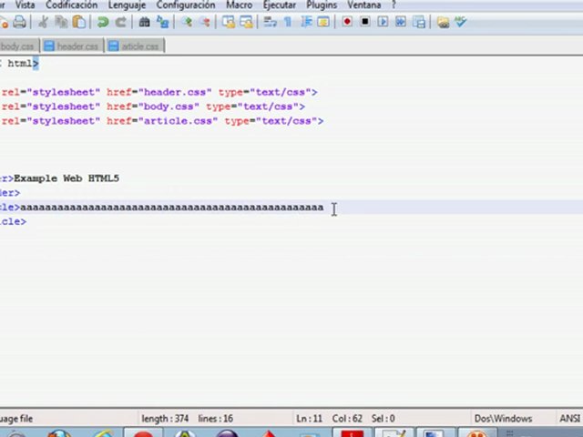Toggle synchronized vertical scrolling icon
This screenshot has width=583, height=437.
229,22
